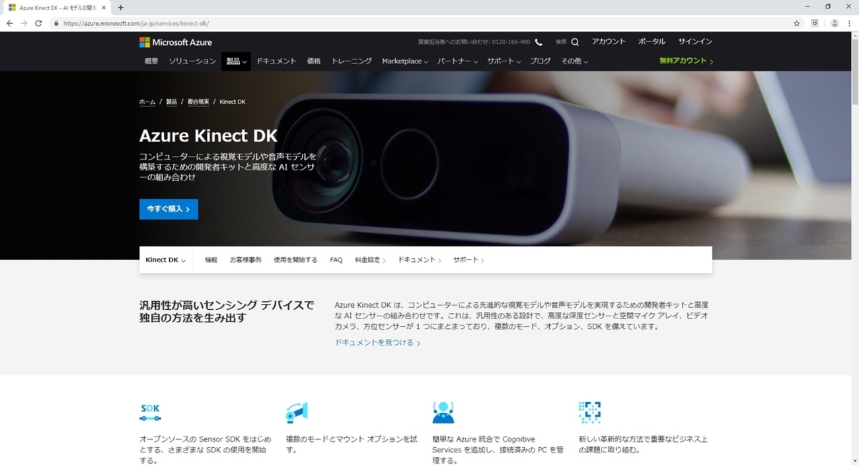Image resolution: width=859 pixels, height=465 pixels.
Task: Reload the page with refresh icon
Action: [38, 23]
